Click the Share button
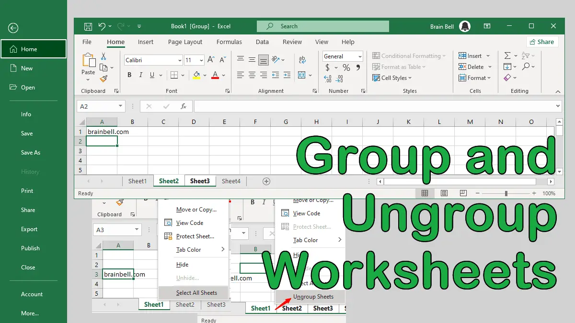Viewport: 575px width, 323px height. [542, 42]
